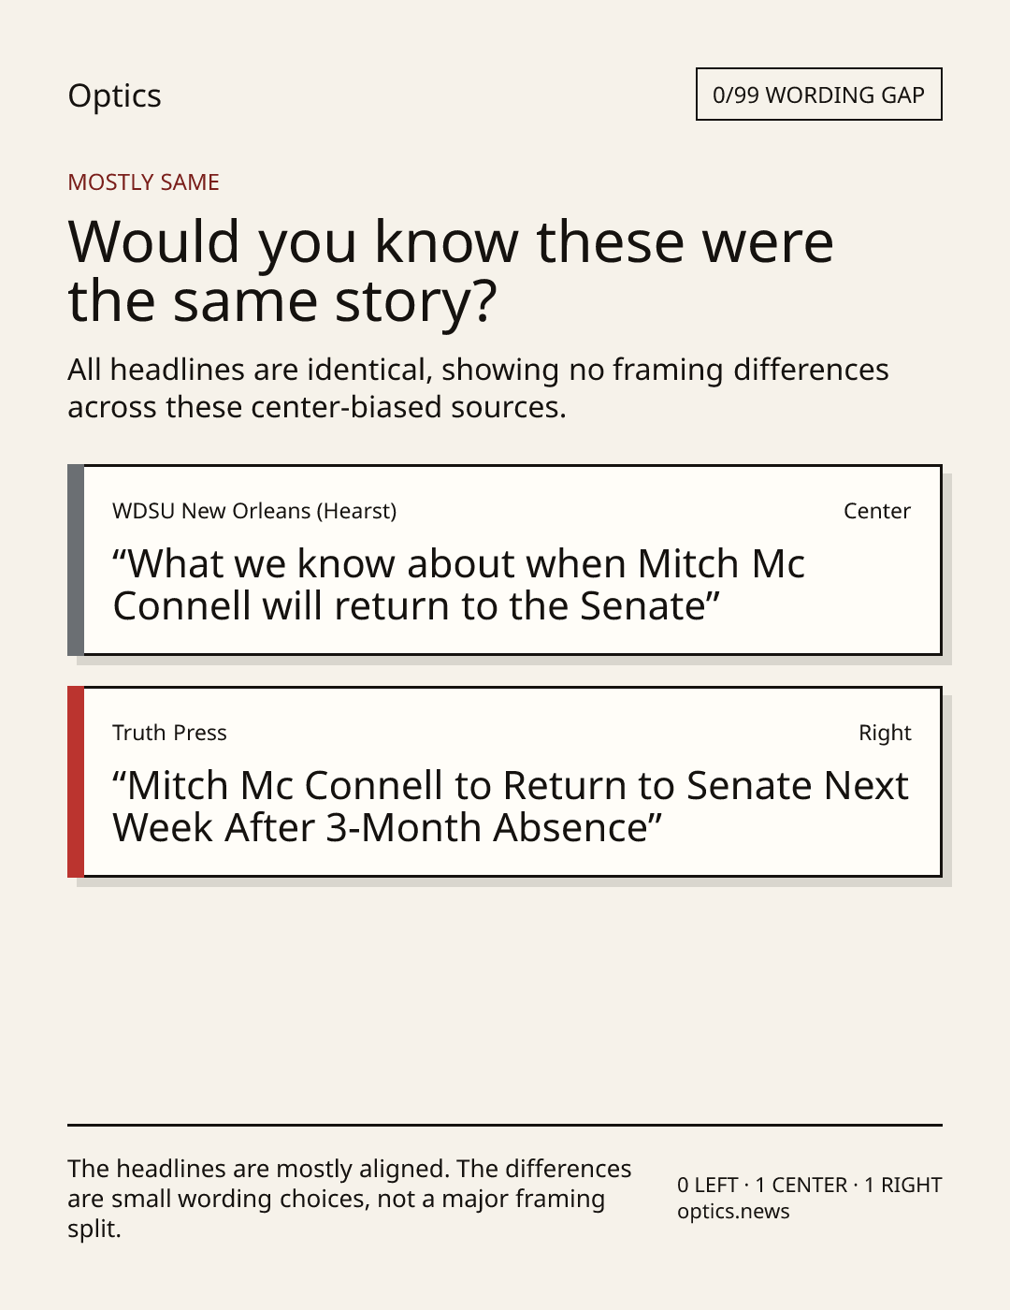Click the summary about identical headlines
The image size is (1010, 1310).
pos(478,388)
